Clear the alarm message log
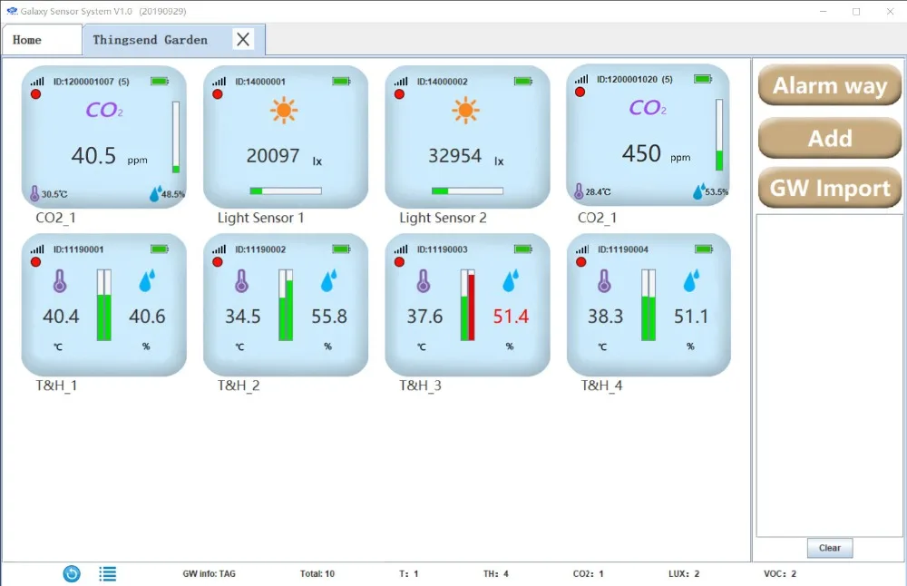This screenshot has height=586, width=907. pyautogui.click(x=830, y=548)
